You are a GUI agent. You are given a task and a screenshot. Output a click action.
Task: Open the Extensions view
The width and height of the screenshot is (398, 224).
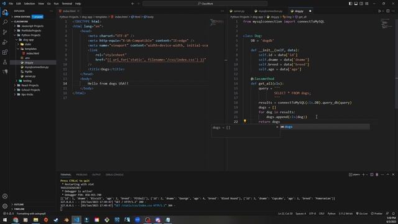[5, 52]
